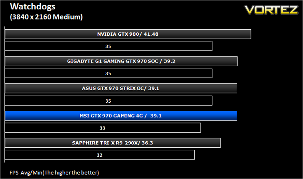
Task: Click the 39.2 value in GIGABYTE bar
Action: (170, 61)
